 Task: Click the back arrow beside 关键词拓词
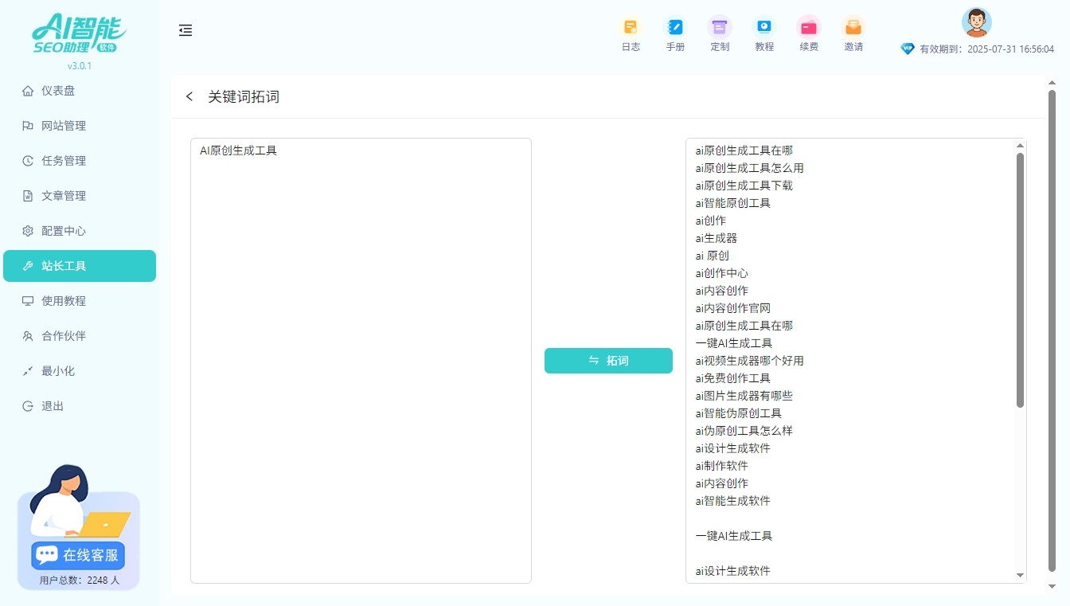[x=189, y=96]
